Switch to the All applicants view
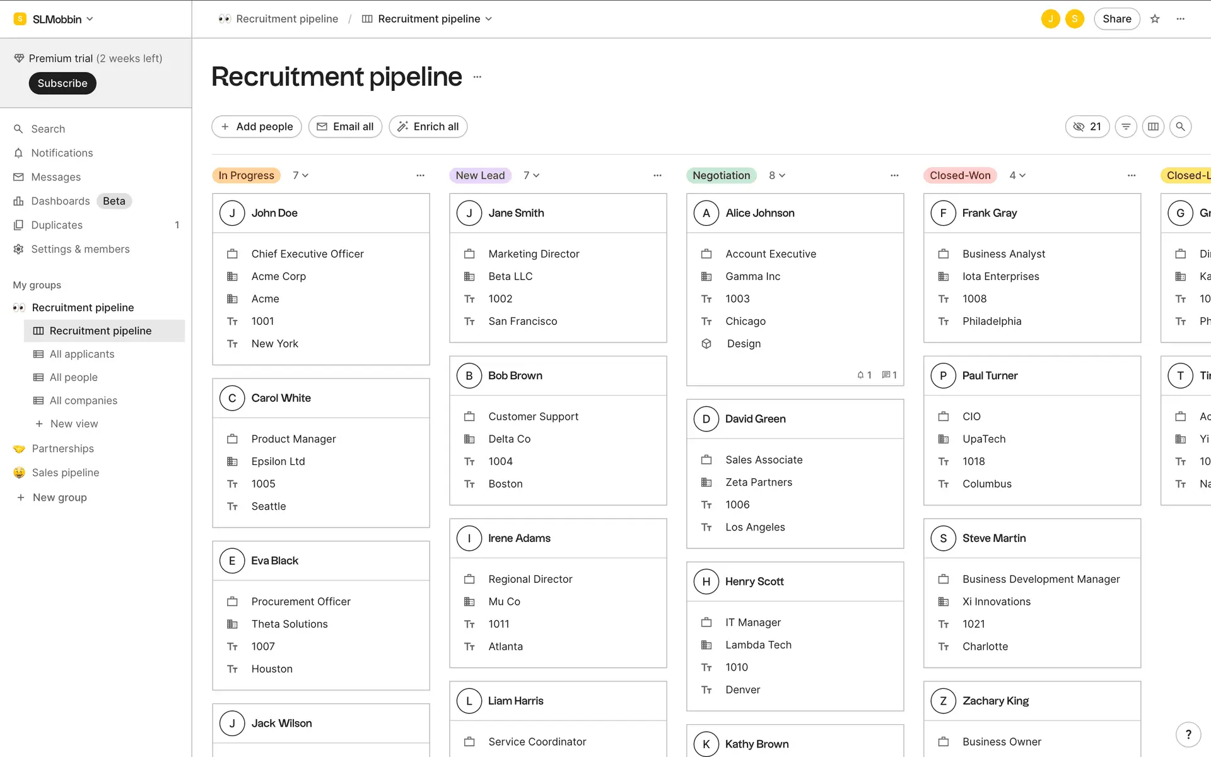This screenshot has height=757, width=1211. [82, 354]
